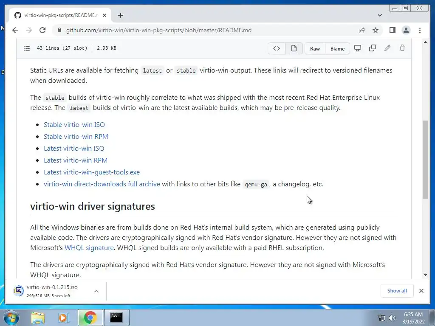Edit this file with pencil icon
This screenshot has height=326, width=435.
click(x=387, y=48)
